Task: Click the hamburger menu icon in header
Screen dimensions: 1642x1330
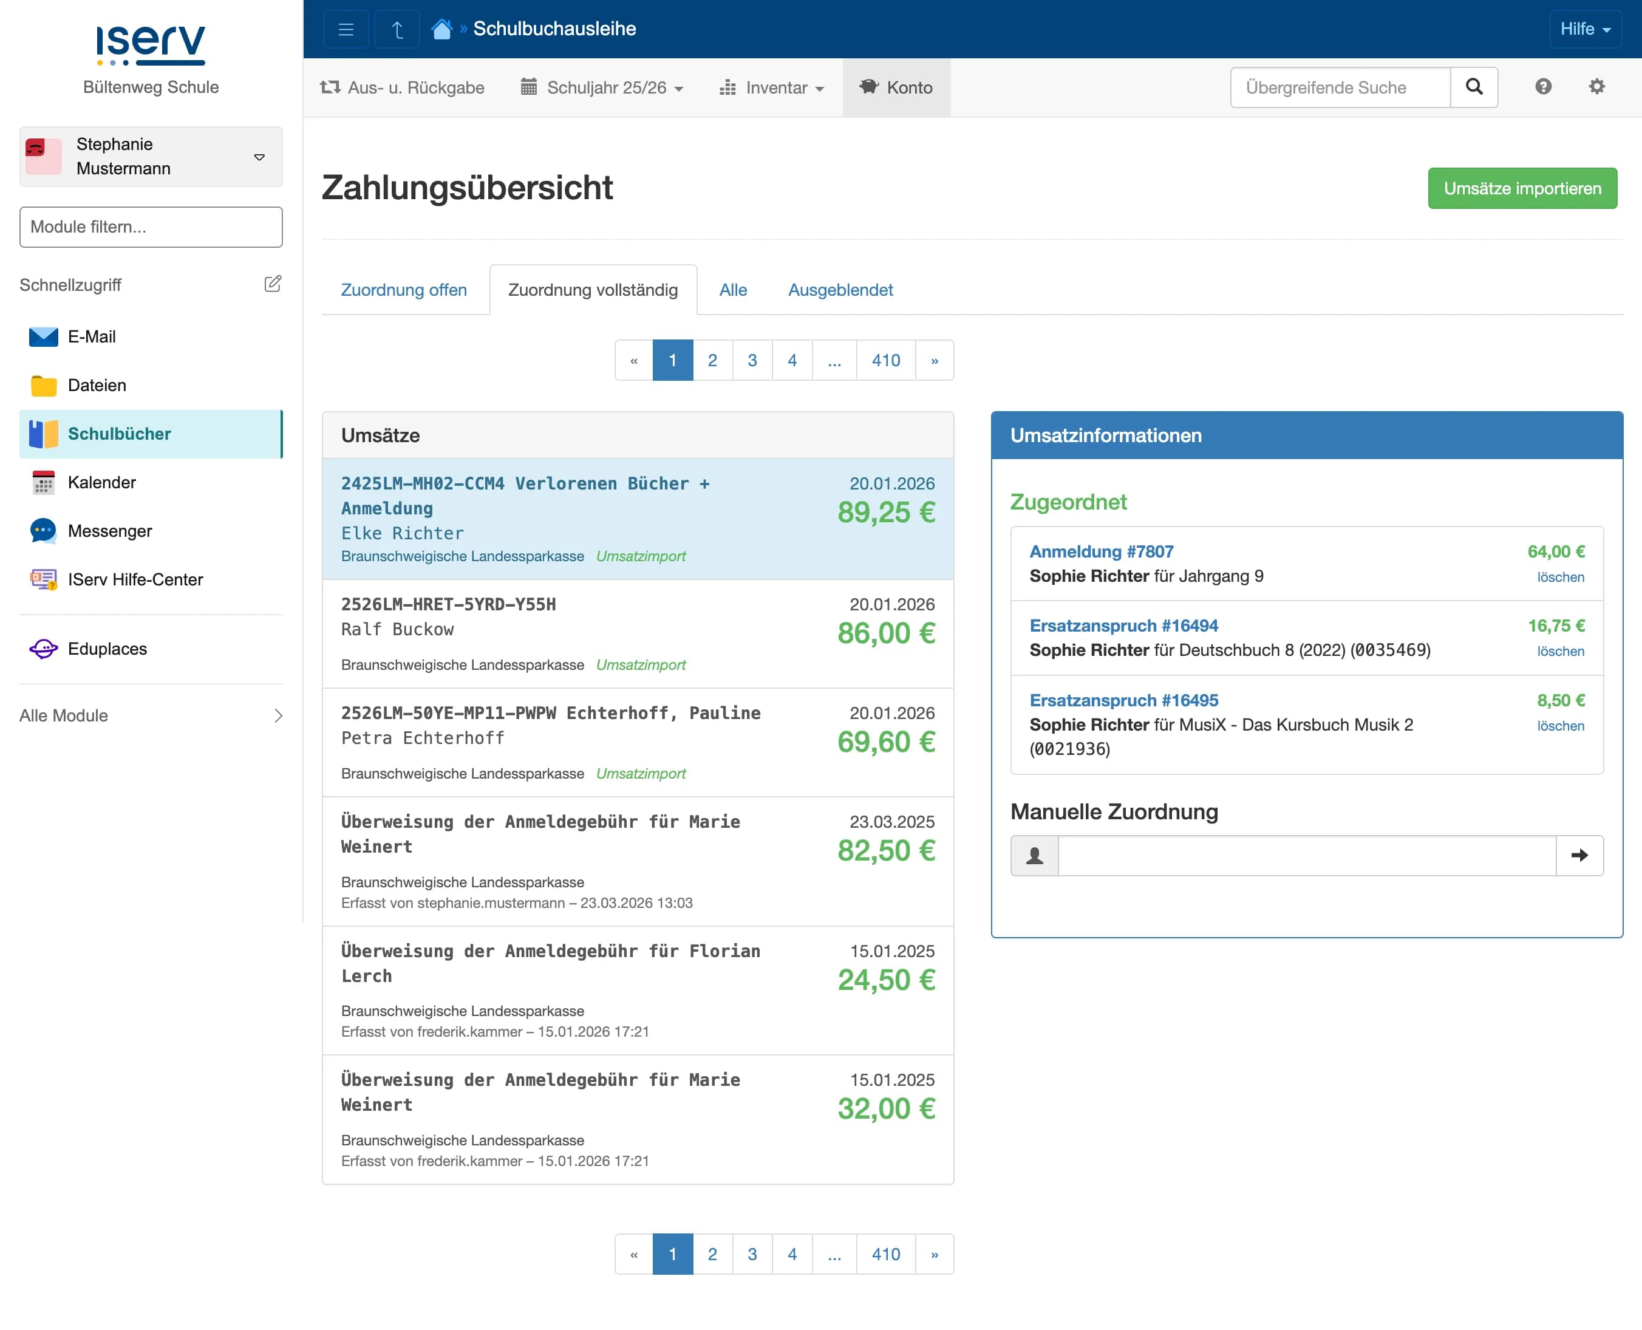Action: click(346, 29)
